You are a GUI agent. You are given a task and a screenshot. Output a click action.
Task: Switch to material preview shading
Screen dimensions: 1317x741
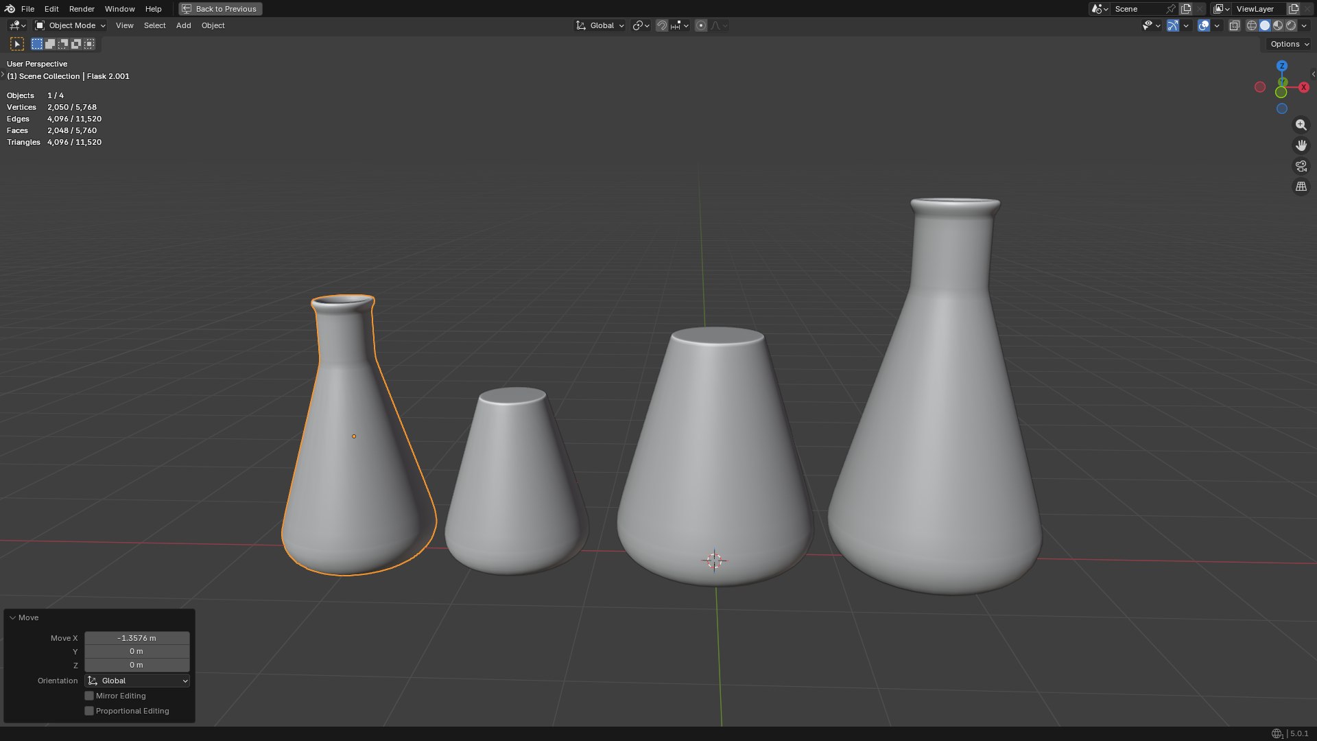(x=1278, y=25)
